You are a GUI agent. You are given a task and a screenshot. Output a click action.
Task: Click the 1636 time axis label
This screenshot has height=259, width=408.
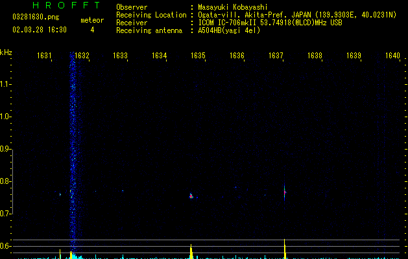click(237, 56)
